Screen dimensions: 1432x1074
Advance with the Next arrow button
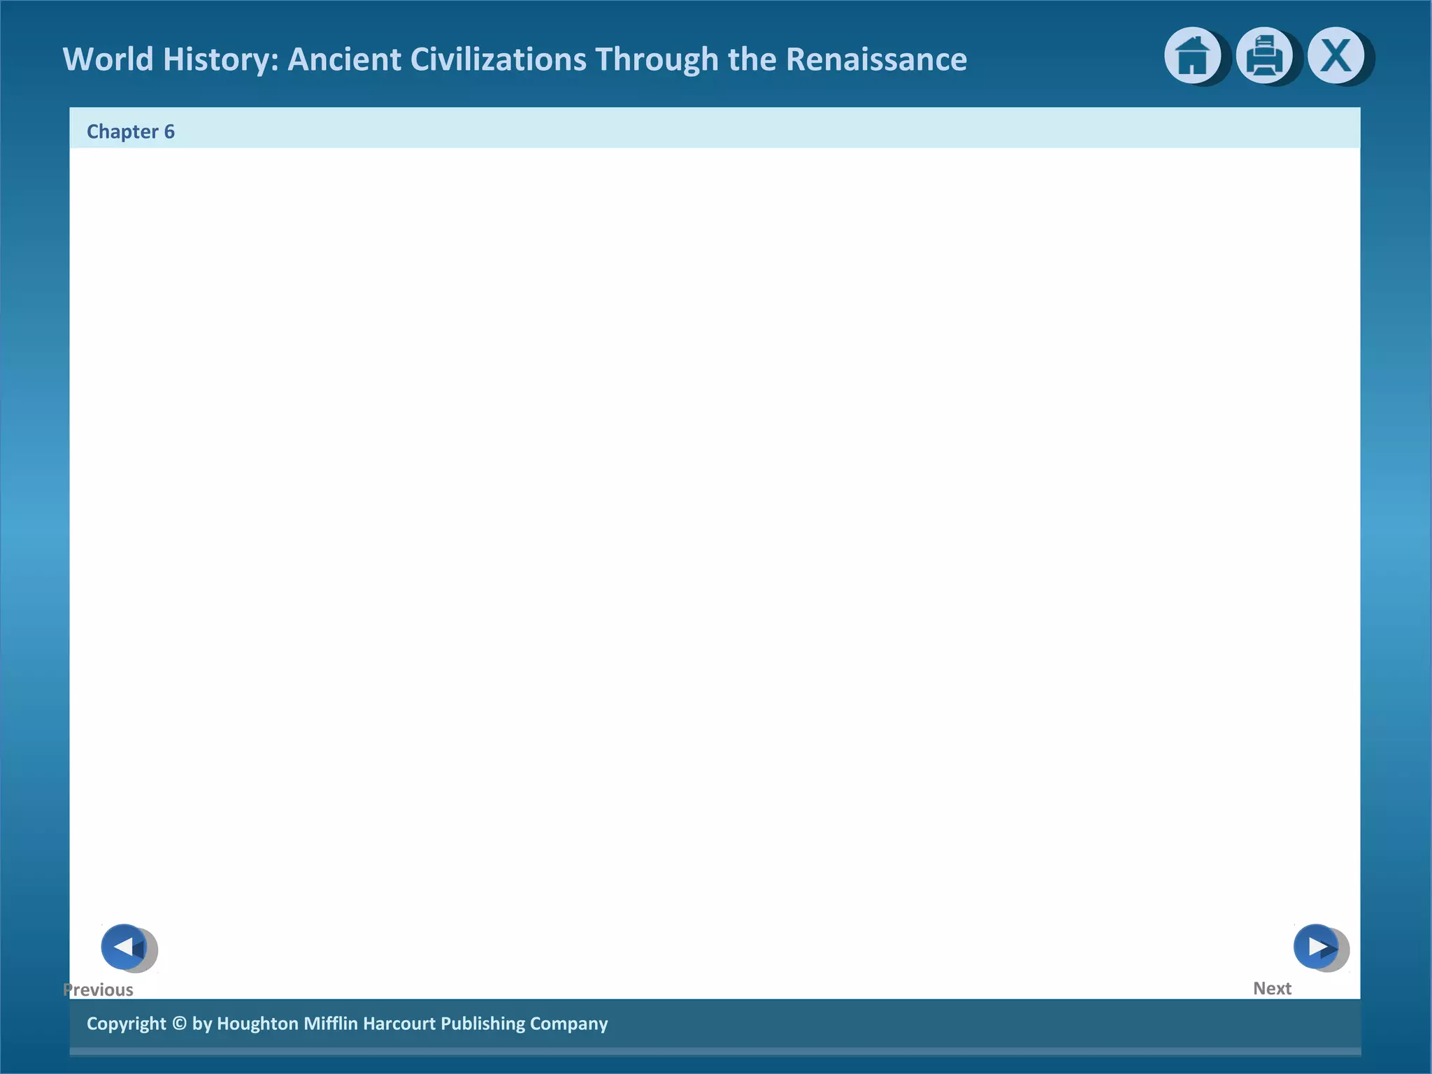(x=1317, y=947)
